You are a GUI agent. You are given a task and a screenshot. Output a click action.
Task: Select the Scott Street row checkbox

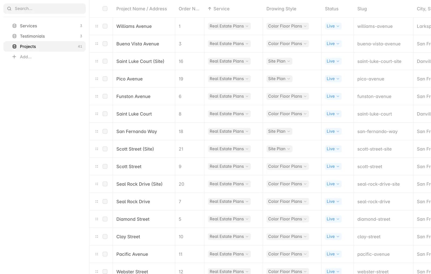pyautogui.click(x=105, y=166)
